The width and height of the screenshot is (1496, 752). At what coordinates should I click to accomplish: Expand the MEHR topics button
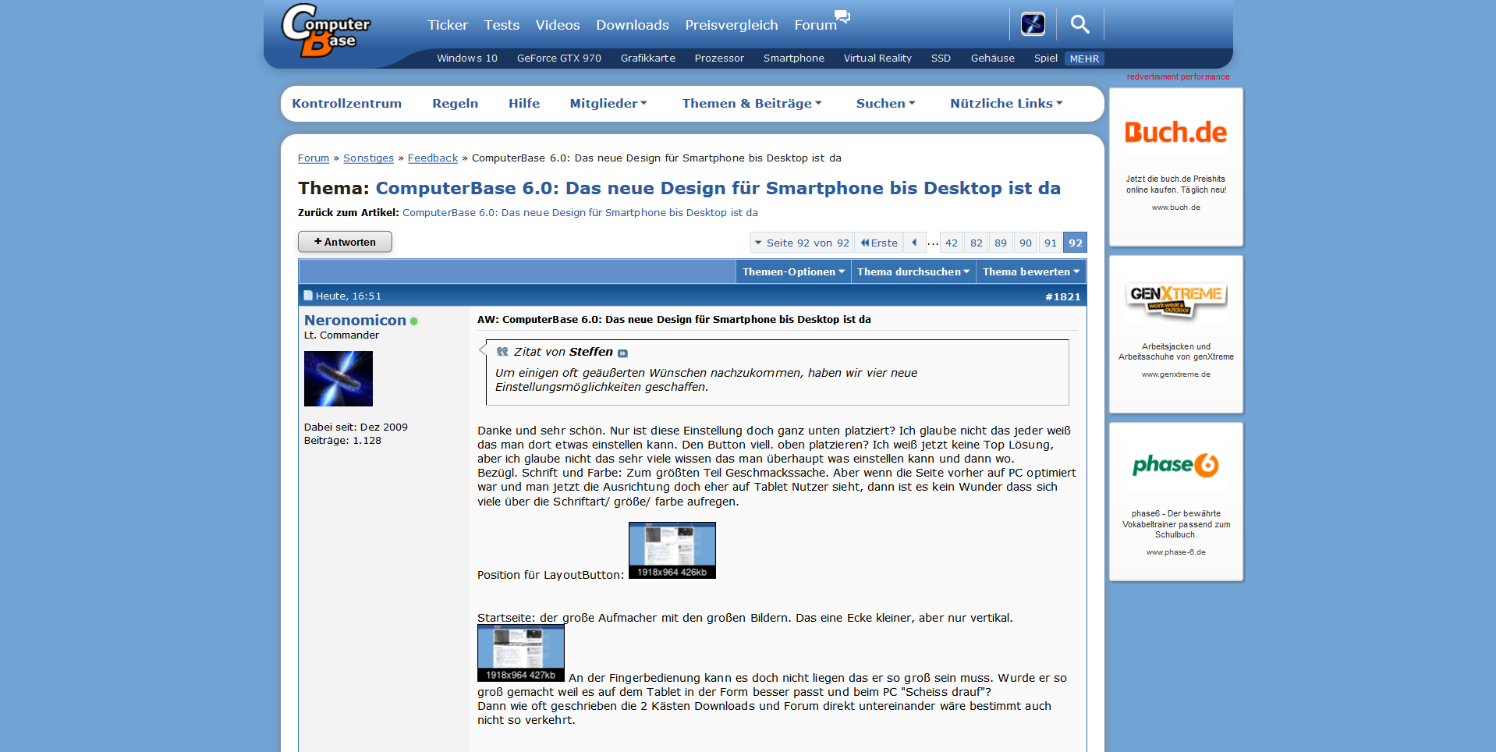[x=1084, y=59]
